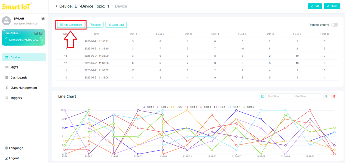Hide the Field 1 series in chart legend

148,107
